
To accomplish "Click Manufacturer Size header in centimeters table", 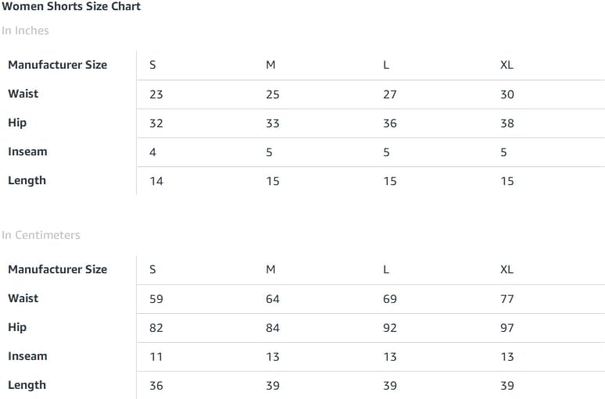I will [58, 269].
